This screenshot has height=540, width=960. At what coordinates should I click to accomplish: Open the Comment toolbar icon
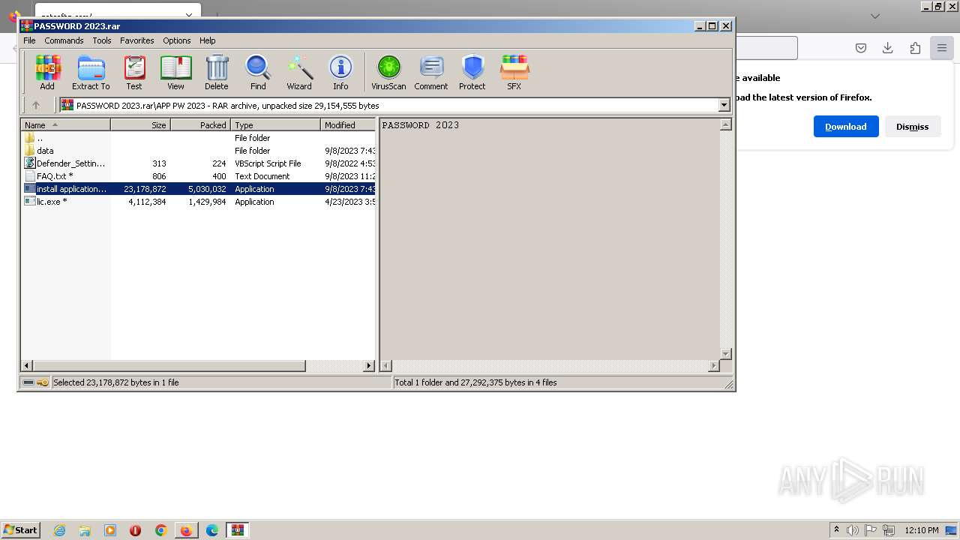(x=431, y=73)
